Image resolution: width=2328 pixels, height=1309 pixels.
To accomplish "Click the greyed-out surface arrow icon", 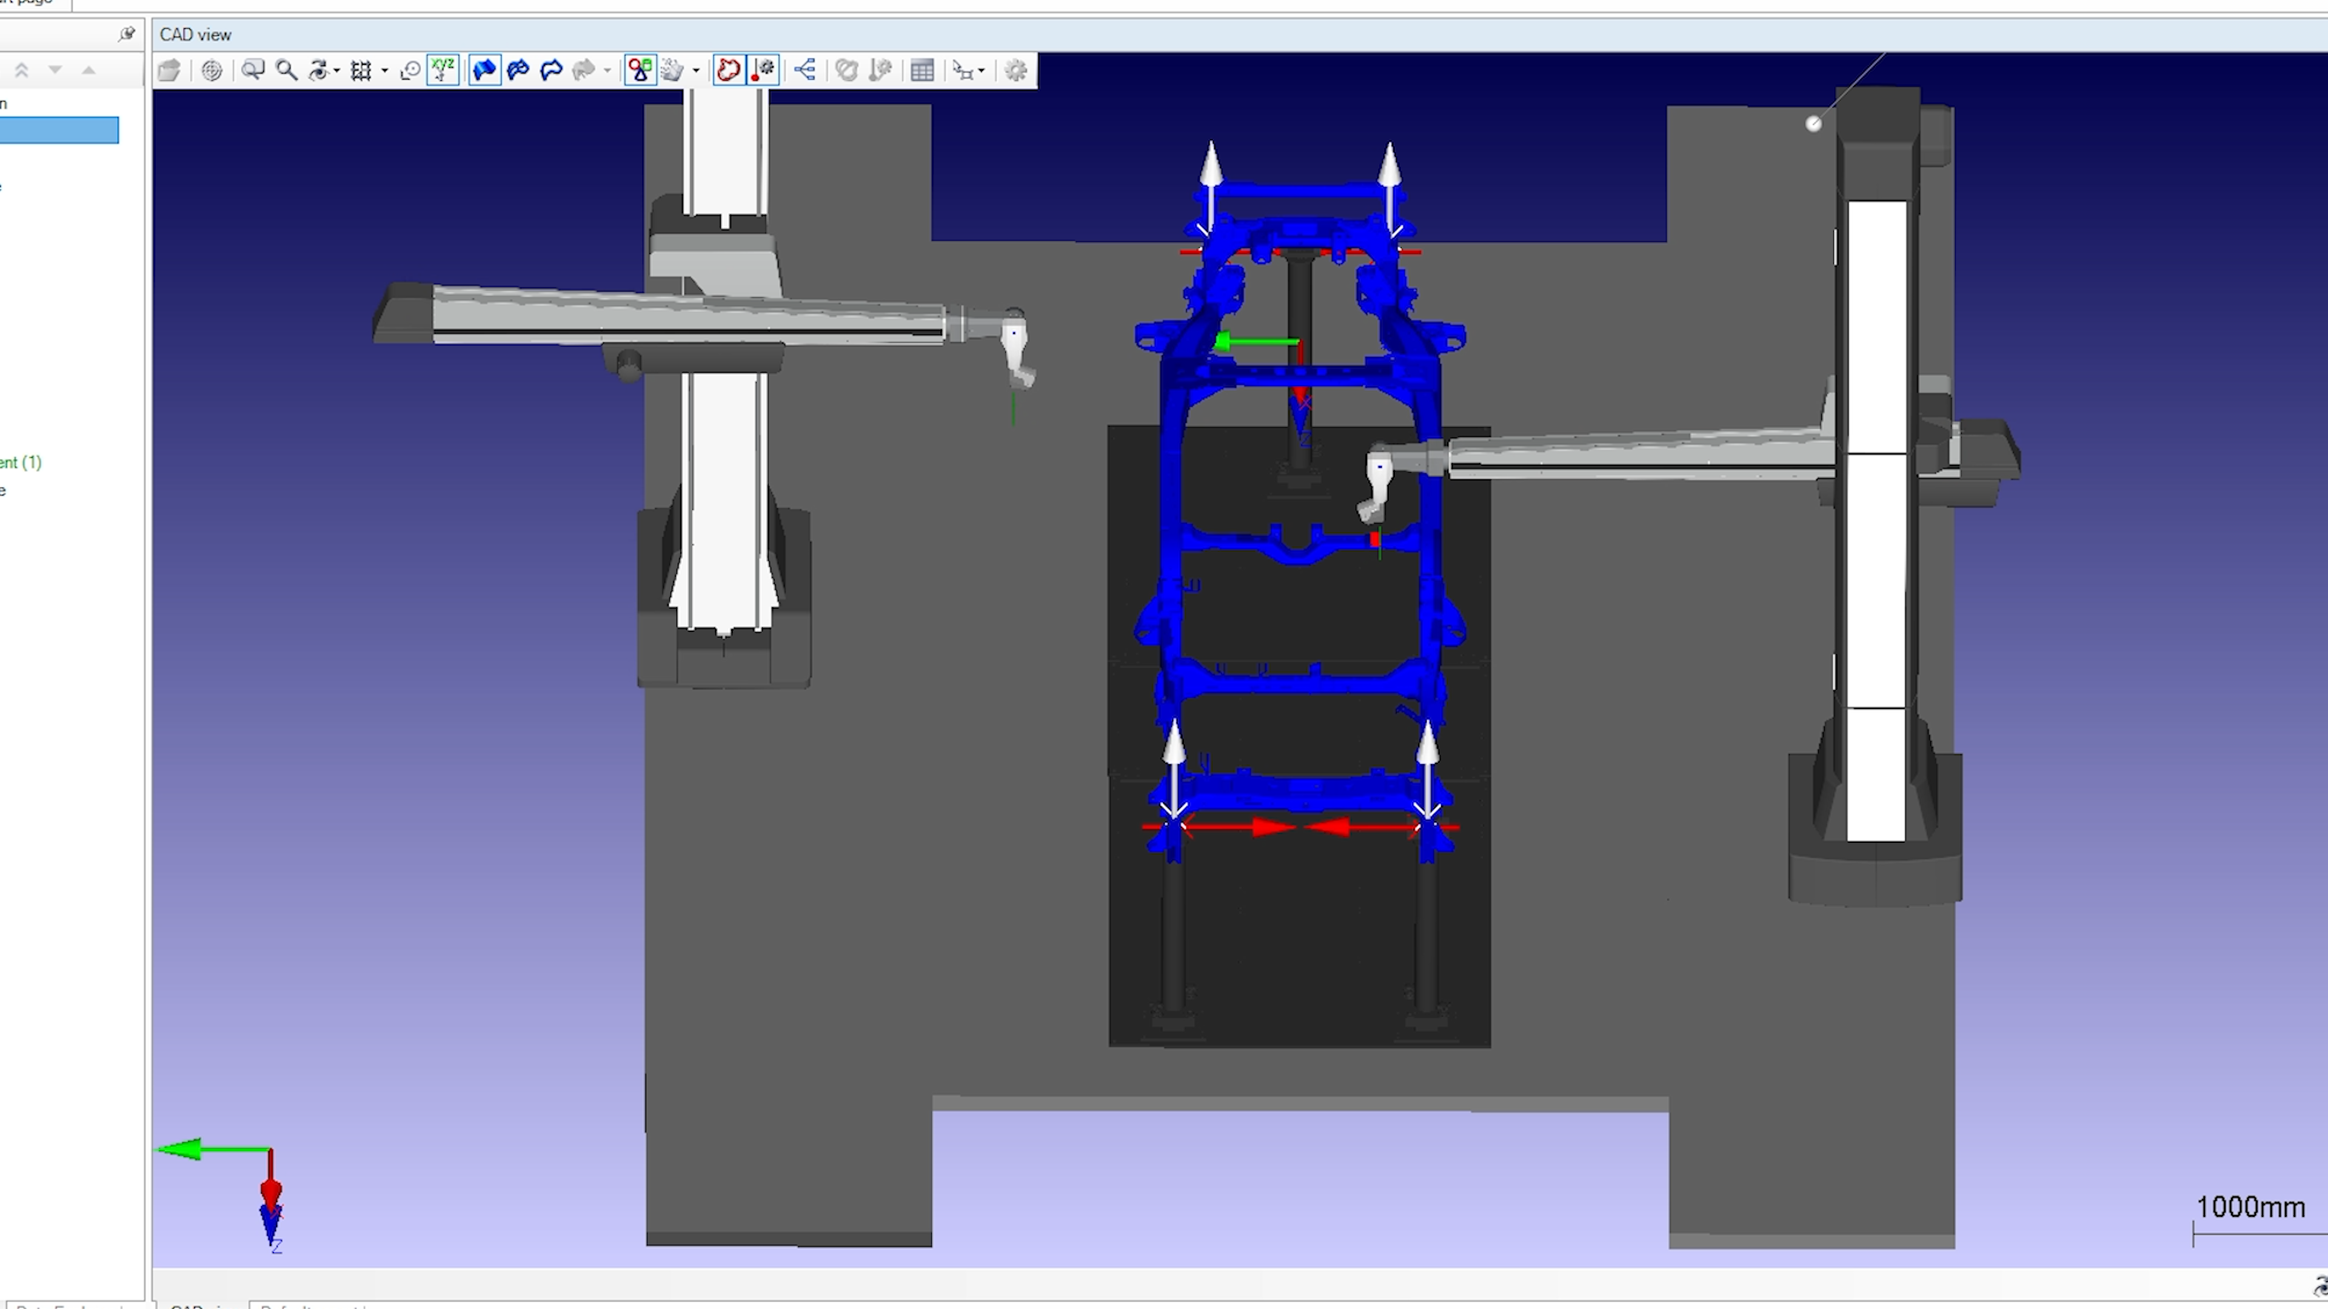I will [584, 70].
